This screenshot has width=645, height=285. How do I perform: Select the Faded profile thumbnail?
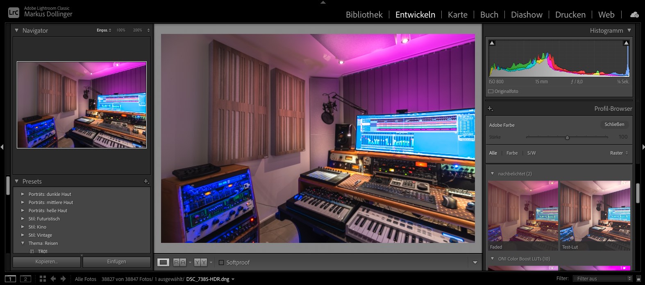(x=523, y=215)
